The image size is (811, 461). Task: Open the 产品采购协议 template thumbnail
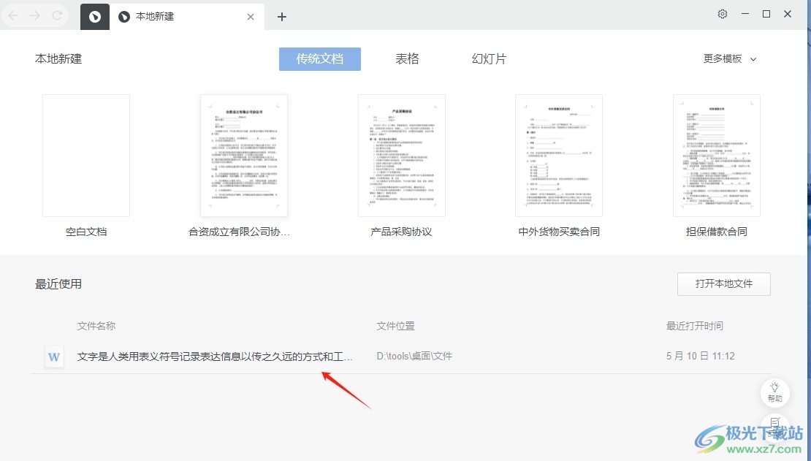[x=402, y=155]
